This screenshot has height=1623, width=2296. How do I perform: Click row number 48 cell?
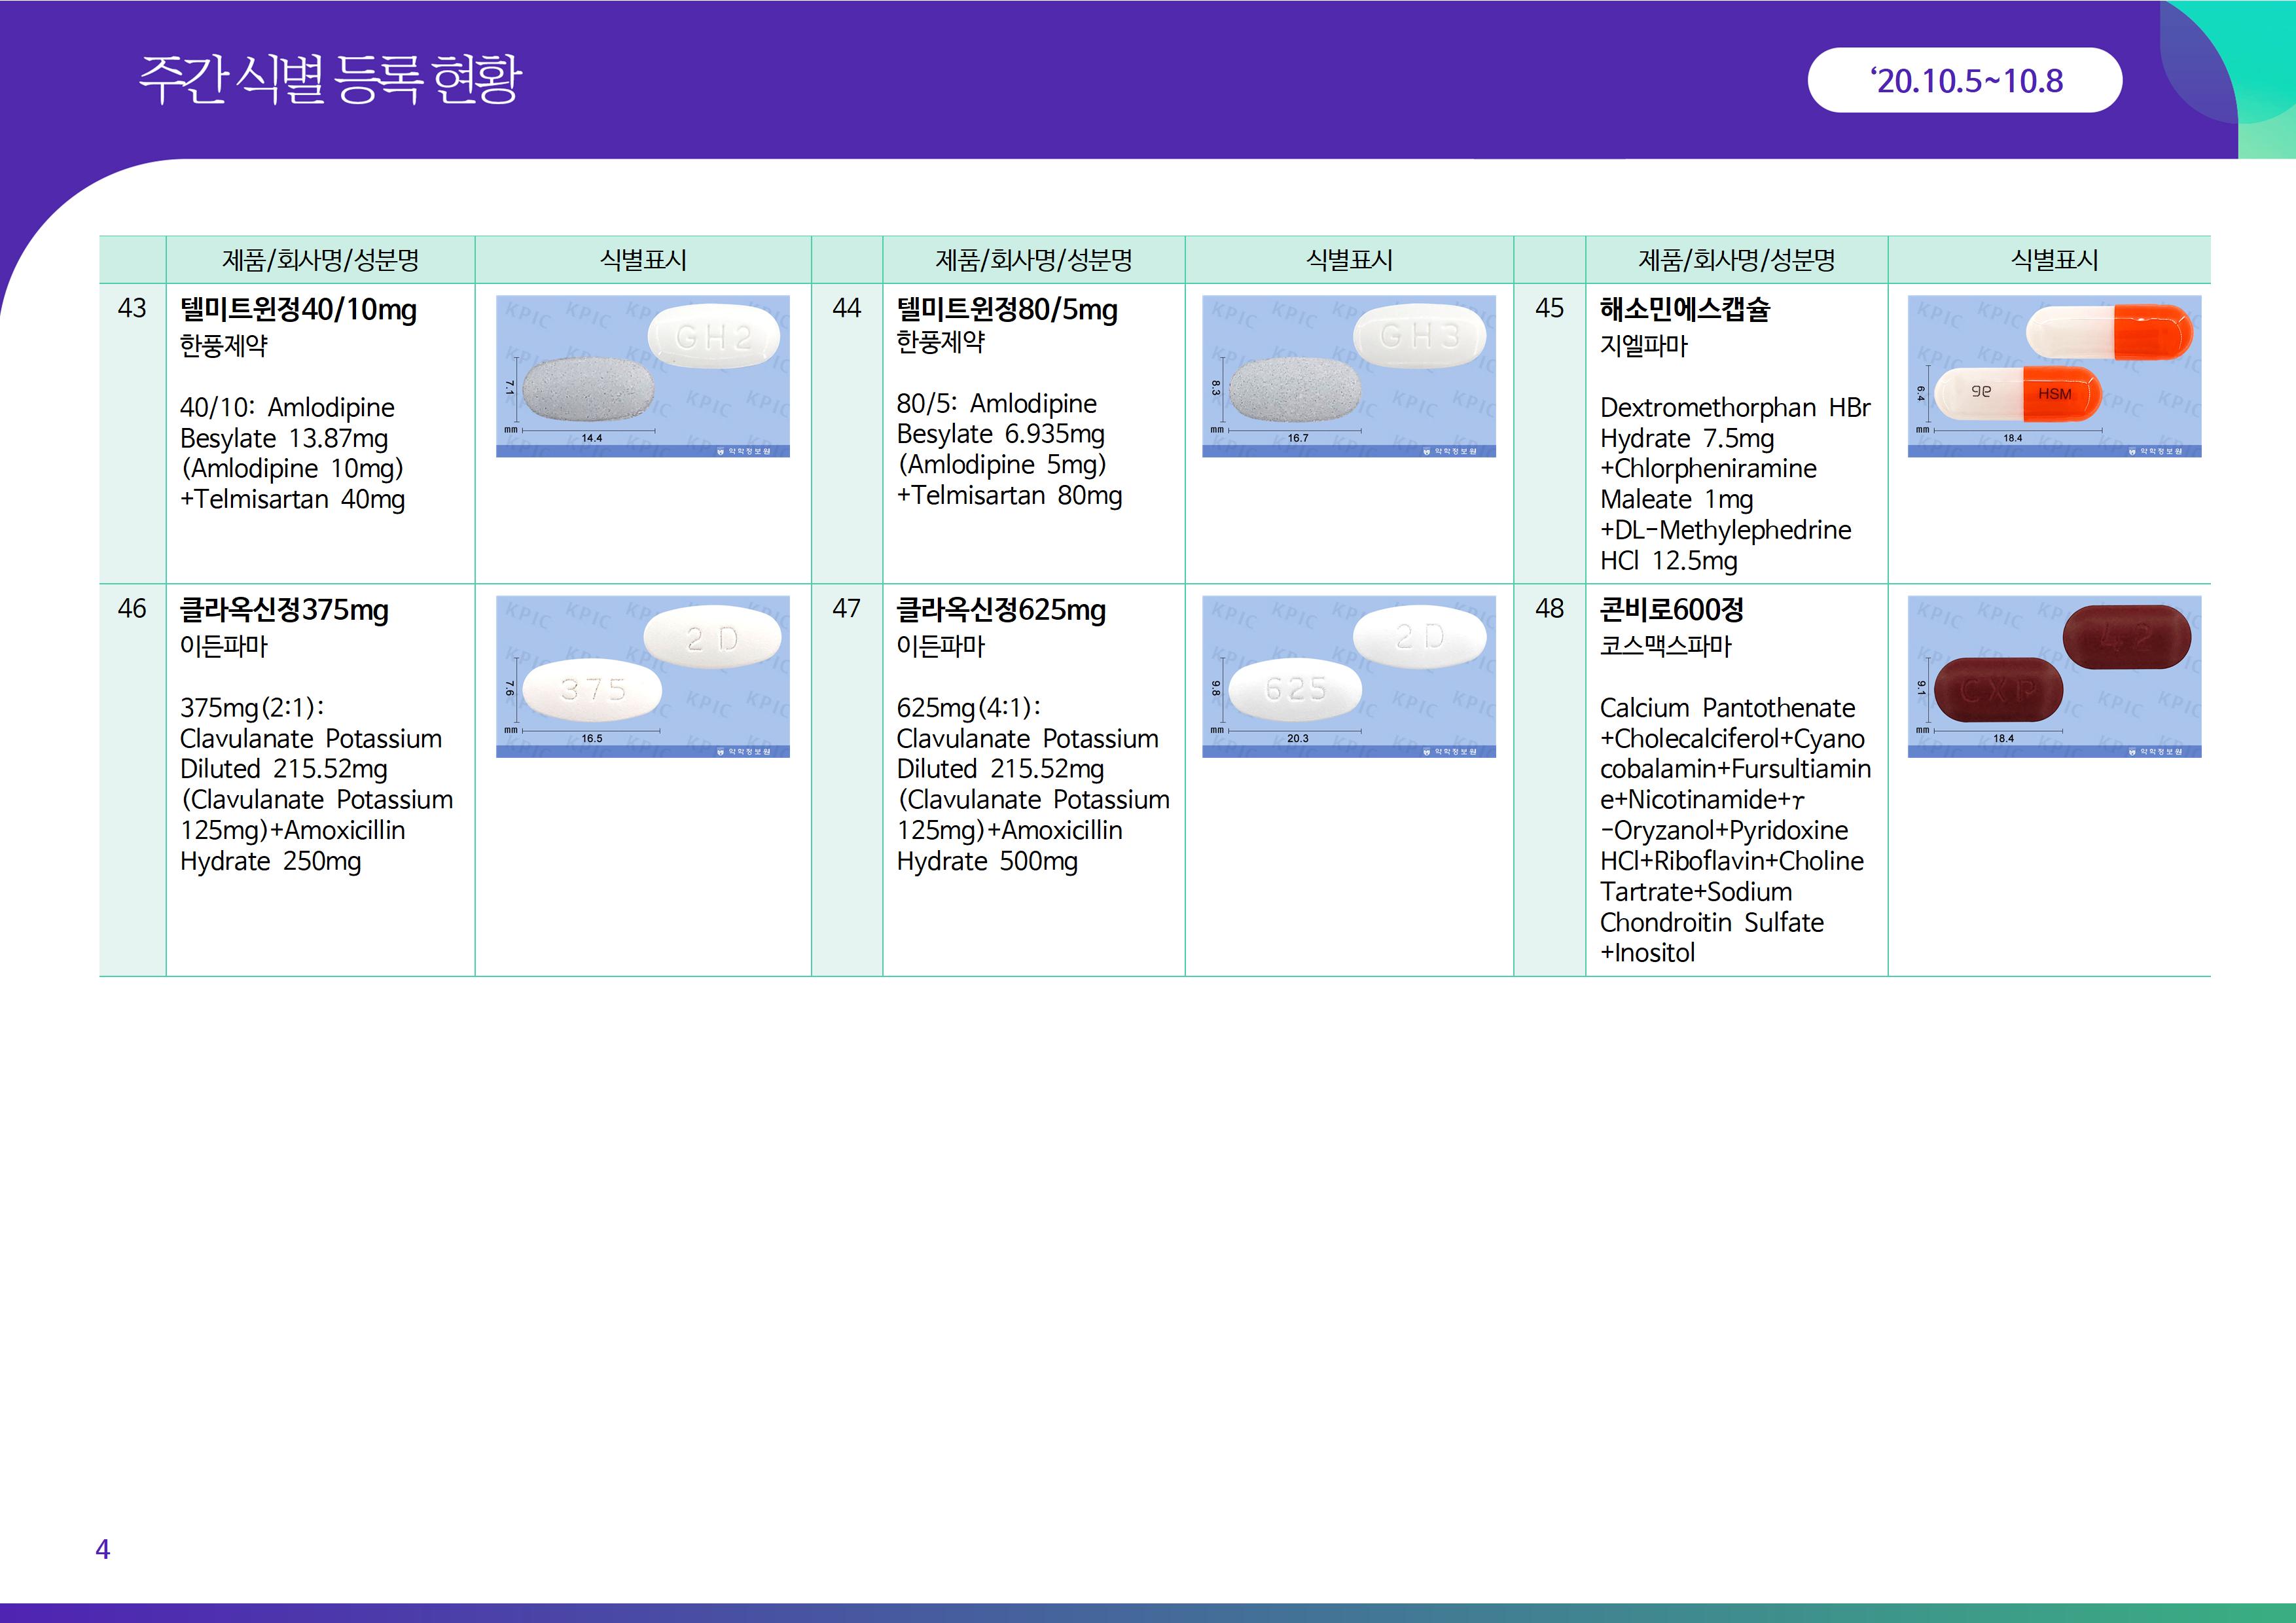(1549, 609)
